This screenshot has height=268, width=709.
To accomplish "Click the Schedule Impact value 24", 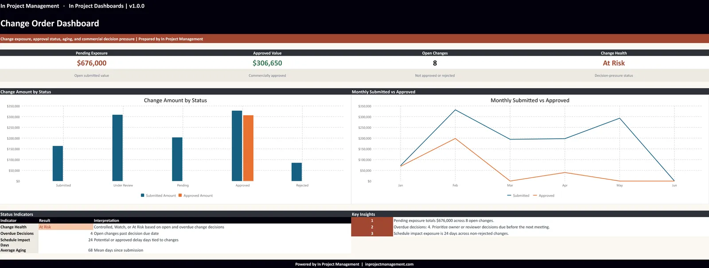I will pyautogui.click(x=90, y=240).
